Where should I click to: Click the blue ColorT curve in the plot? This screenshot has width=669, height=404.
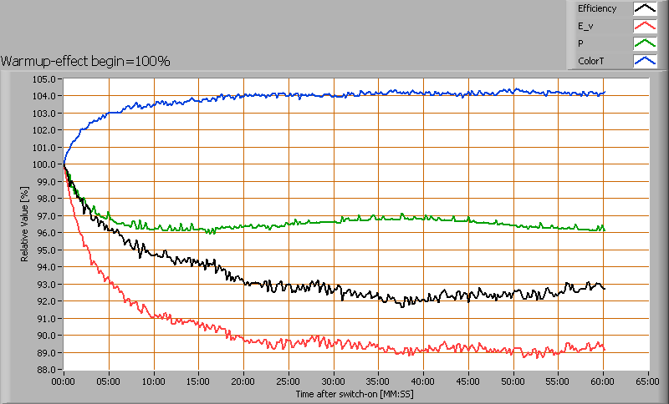(x=334, y=96)
